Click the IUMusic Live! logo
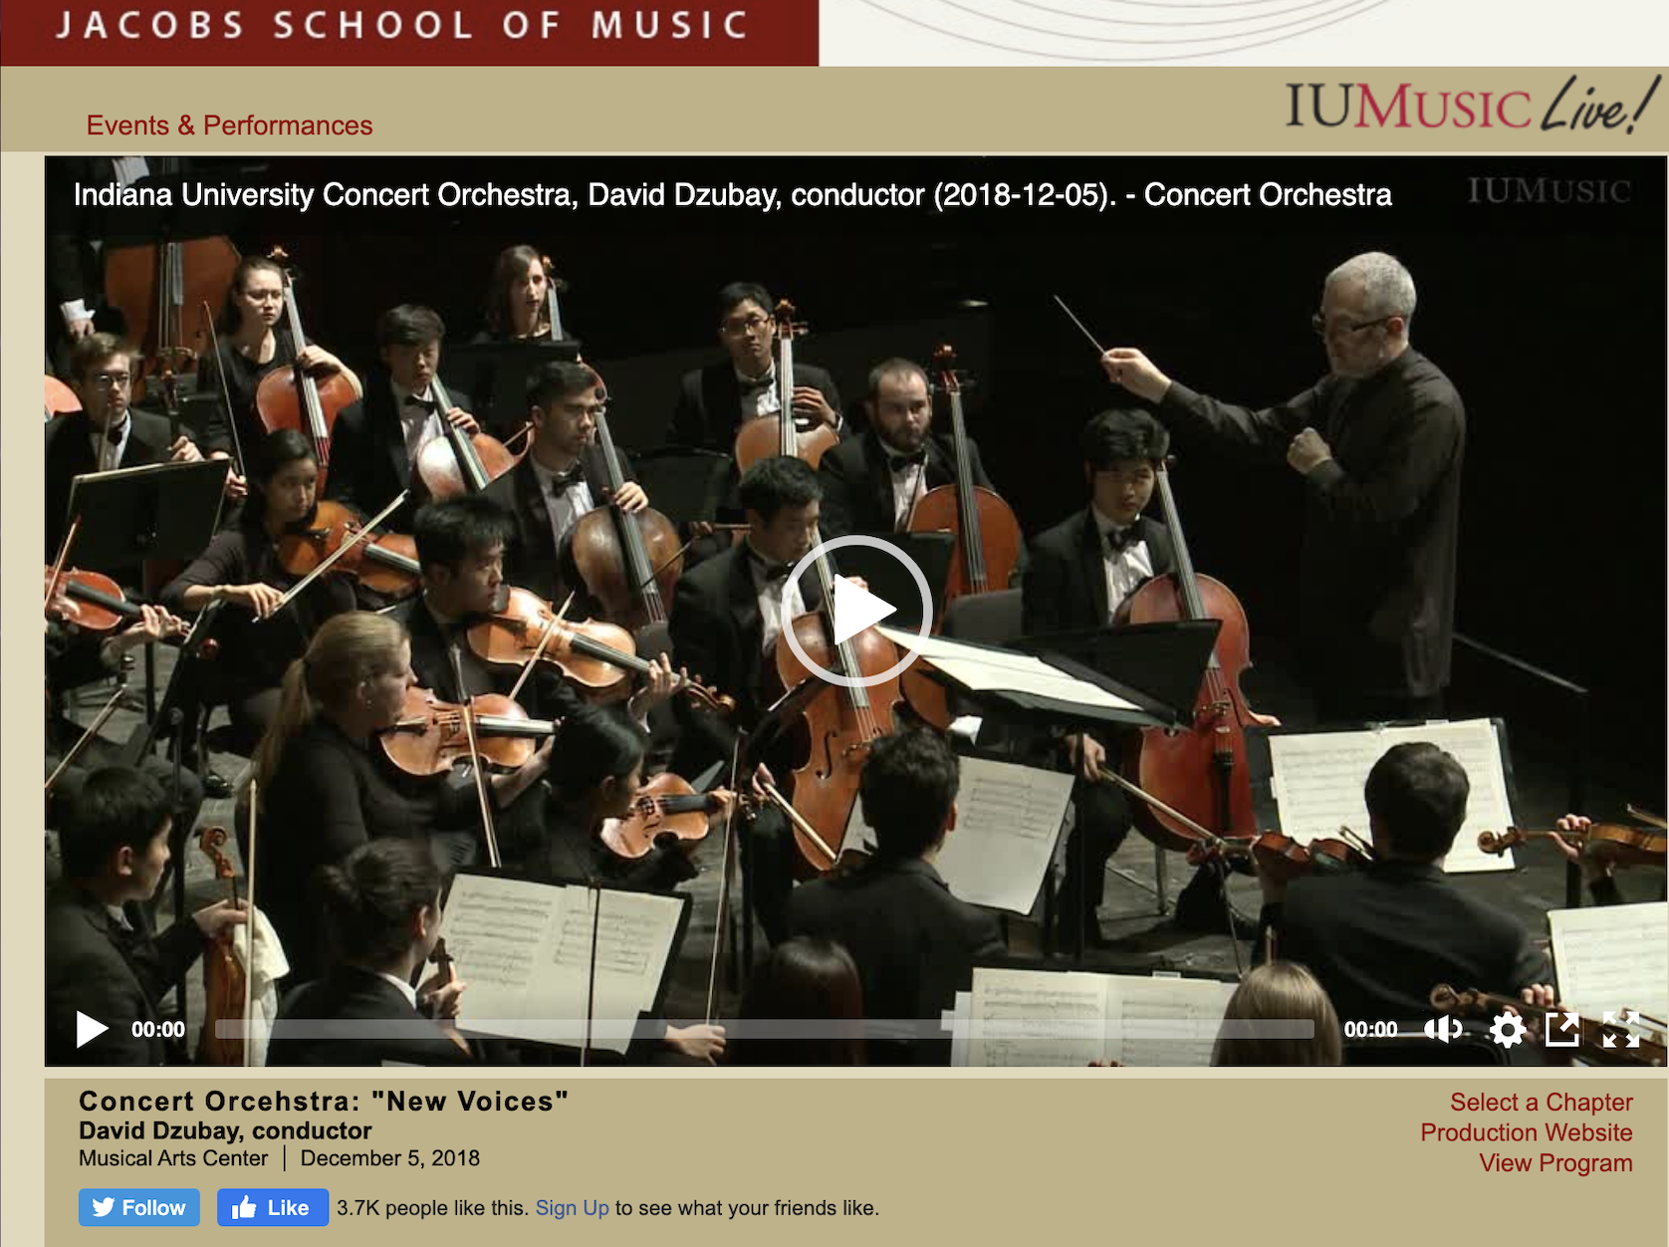The image size is (1669, 1247). pos(1471,106)
